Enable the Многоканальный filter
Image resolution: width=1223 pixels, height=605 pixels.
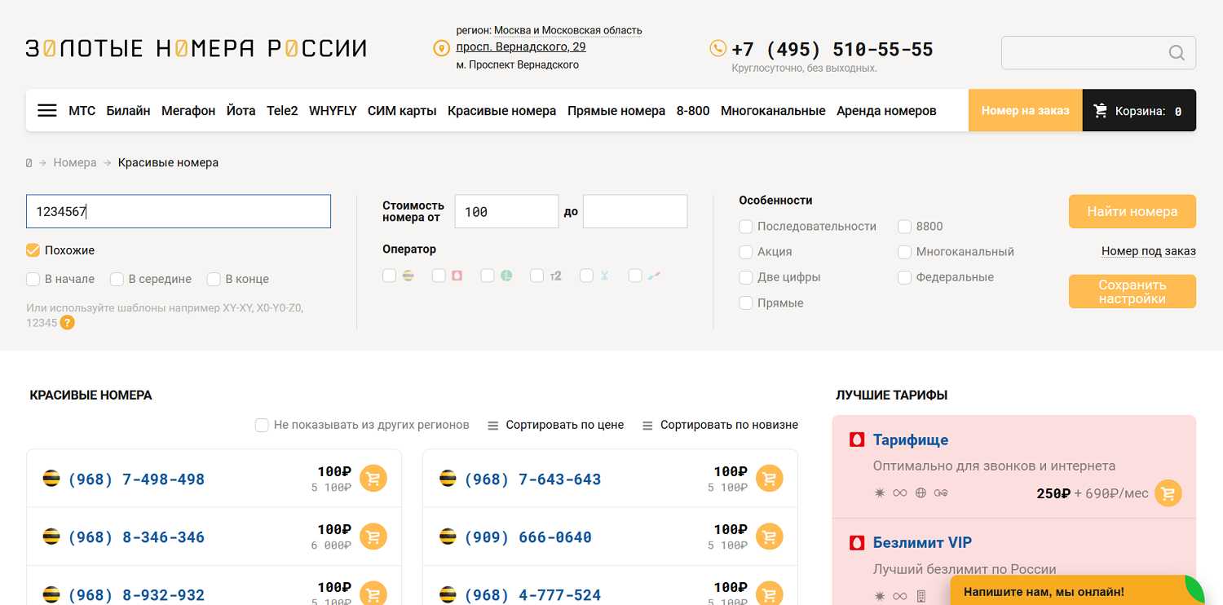904,252
